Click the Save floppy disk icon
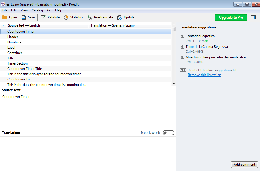The width and height of the screenshot is (260, 171). pos(24,17)
